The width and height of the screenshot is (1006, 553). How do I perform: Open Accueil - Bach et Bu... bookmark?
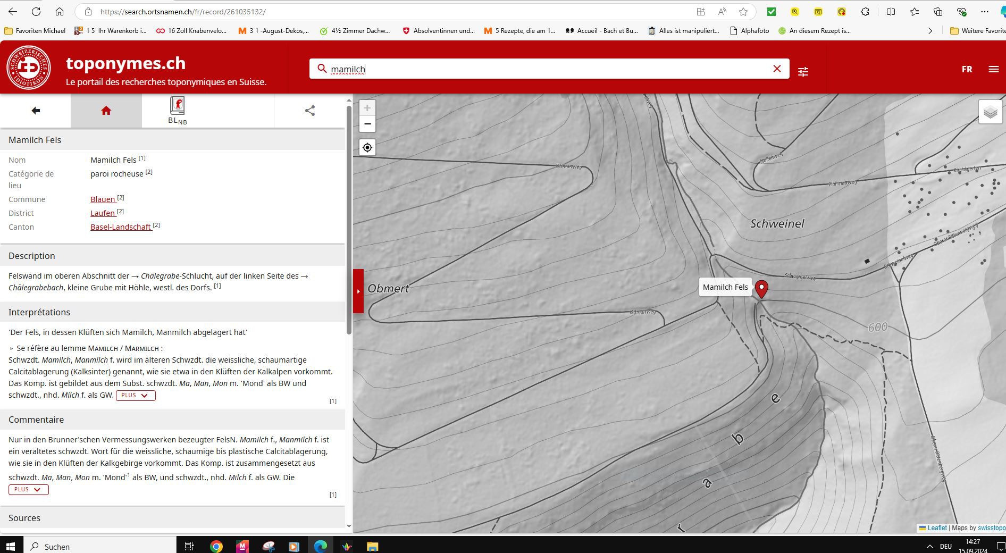(601, 31)
